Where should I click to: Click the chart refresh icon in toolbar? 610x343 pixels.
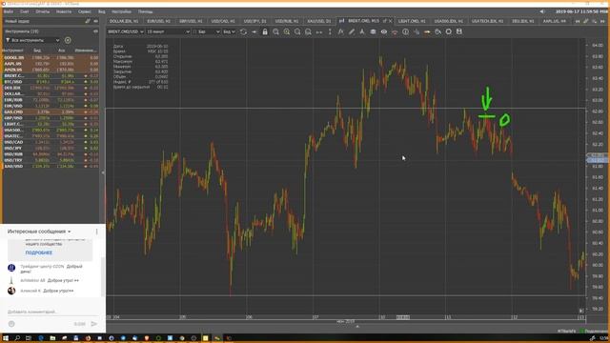point(244,31)
